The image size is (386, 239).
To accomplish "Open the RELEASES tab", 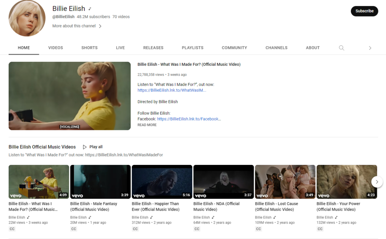I will [x=153, y=48].
